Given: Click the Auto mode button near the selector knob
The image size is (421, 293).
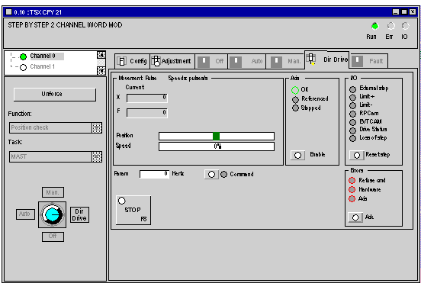Looking at the screenshot, I should tap(25, 214).
